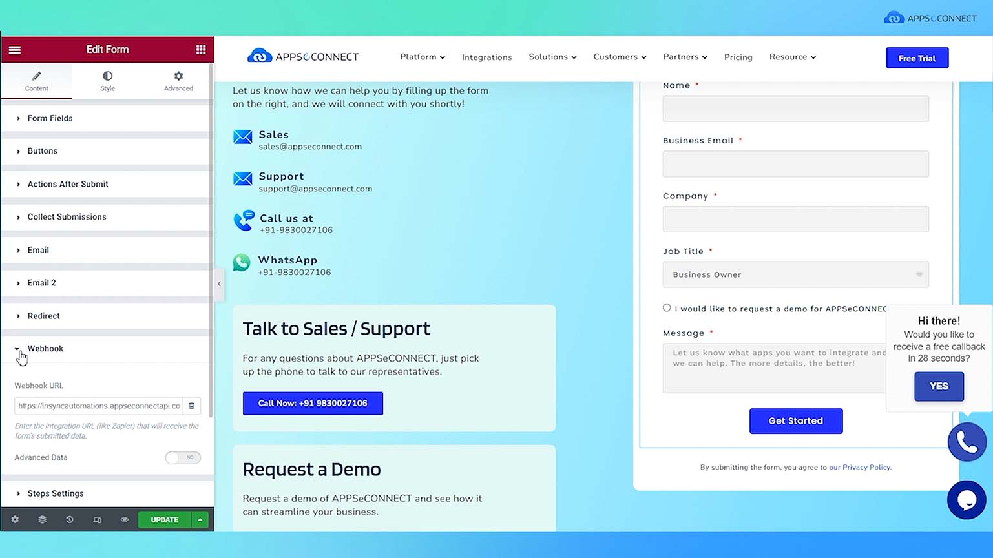Click the Preview Changes eye icon
This screenshot has height=558, width=993.
point(125,519)
